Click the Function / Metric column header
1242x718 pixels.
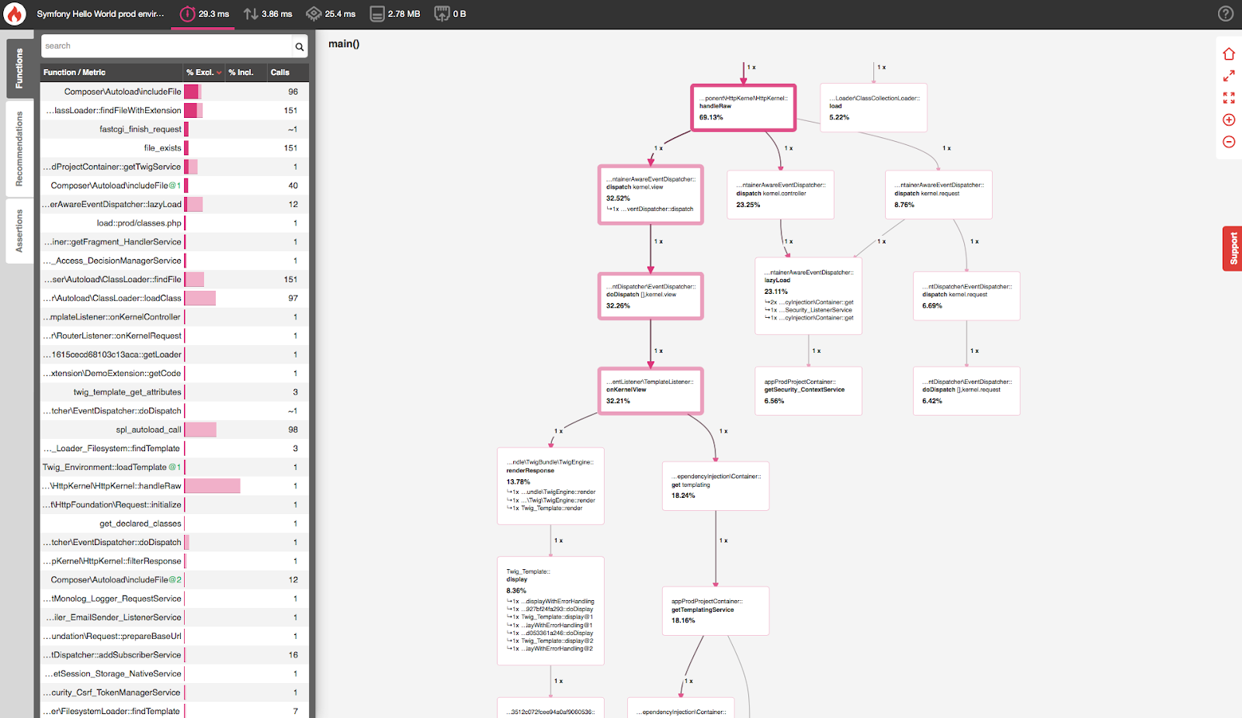[x=75, y=72]
